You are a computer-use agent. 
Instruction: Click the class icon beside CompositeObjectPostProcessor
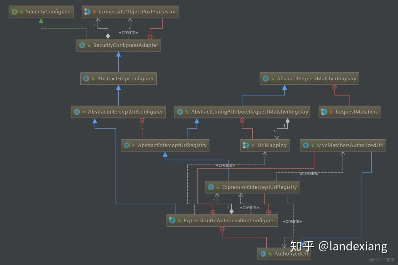click(x=87, y=12)
